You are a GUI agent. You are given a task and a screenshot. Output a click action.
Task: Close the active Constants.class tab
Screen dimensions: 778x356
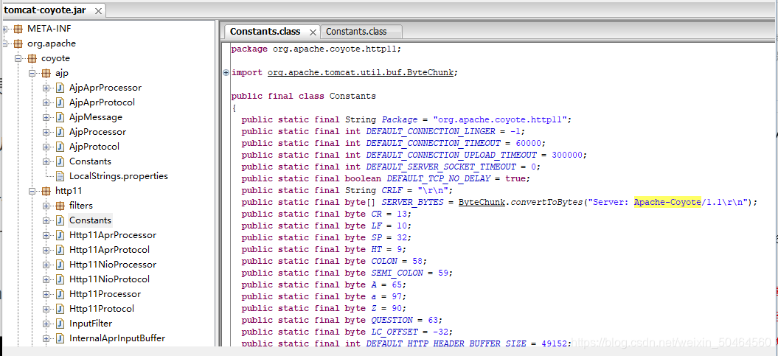click(x=313, y=32)
